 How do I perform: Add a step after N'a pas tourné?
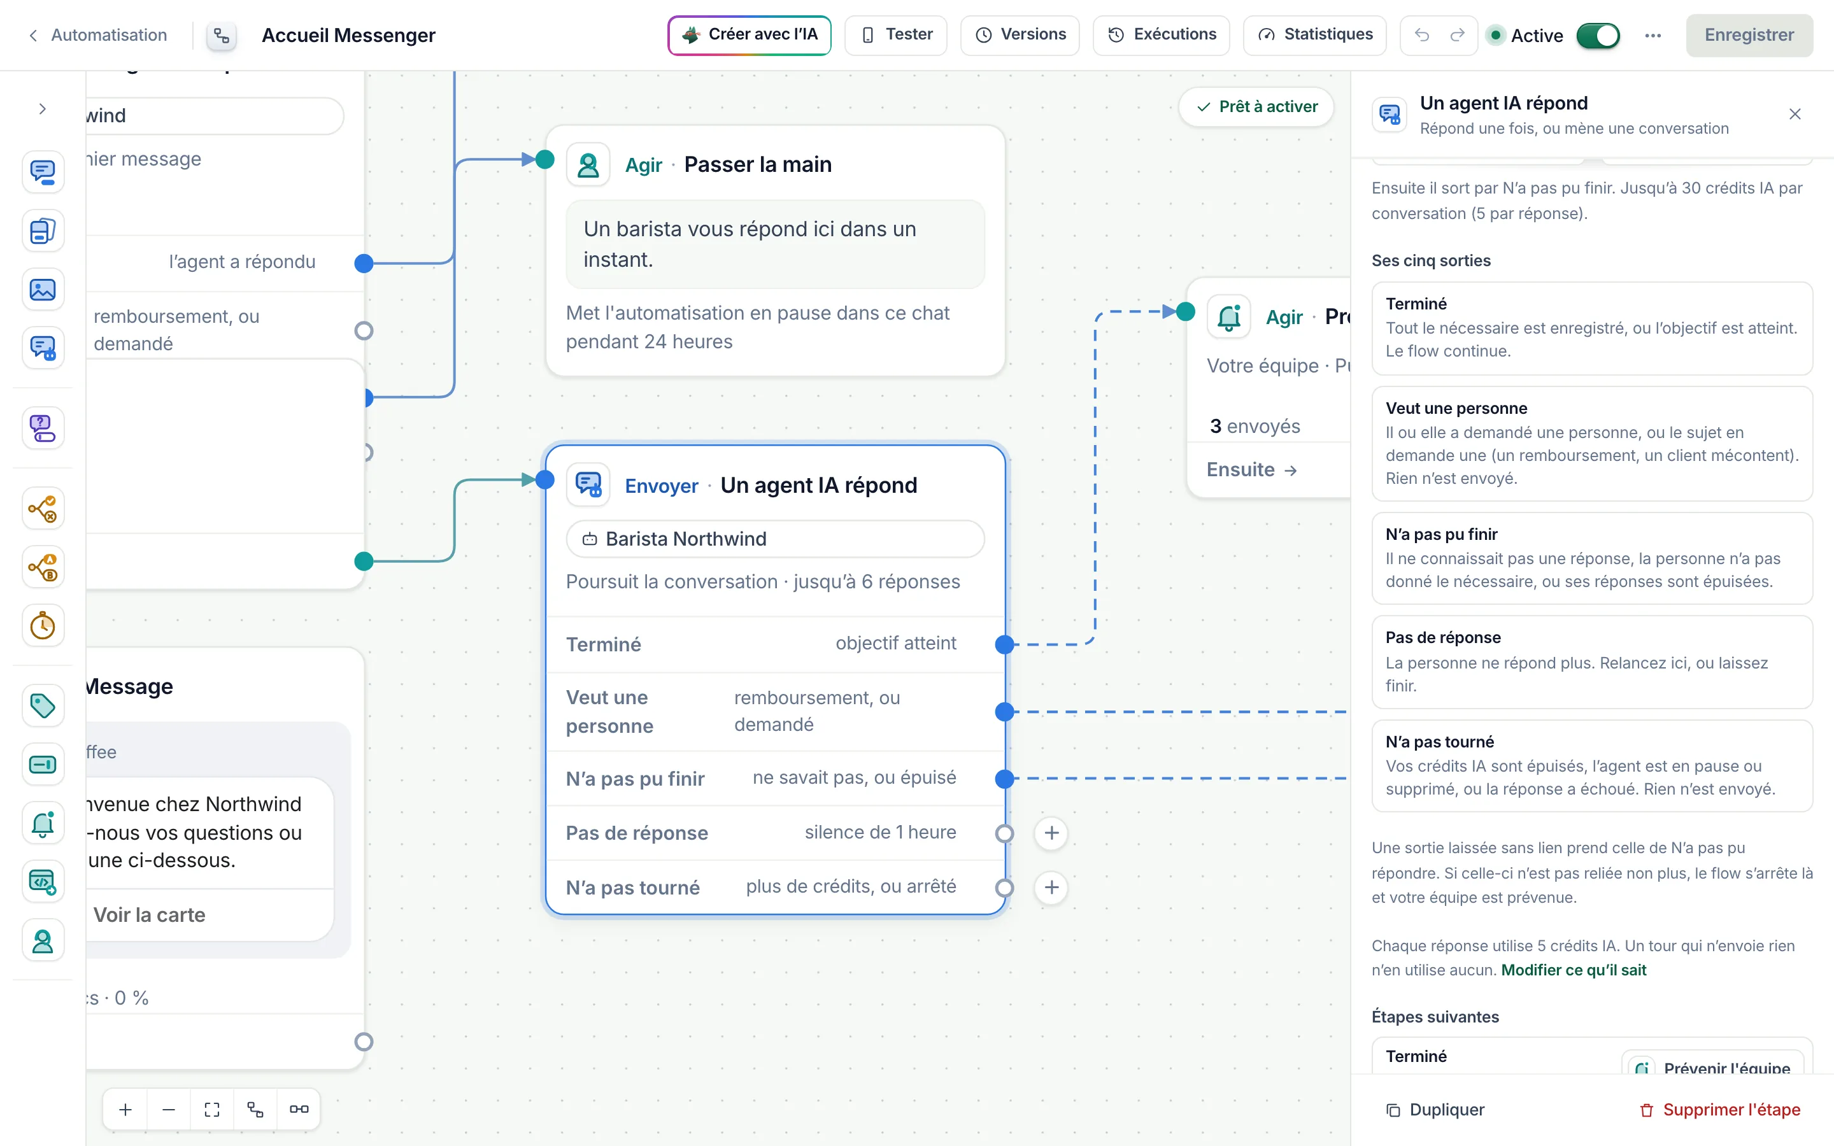1052,888
